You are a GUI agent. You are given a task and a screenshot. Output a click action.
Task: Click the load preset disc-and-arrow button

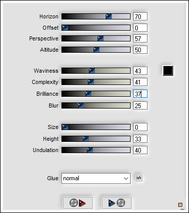[x=78, y=203]
